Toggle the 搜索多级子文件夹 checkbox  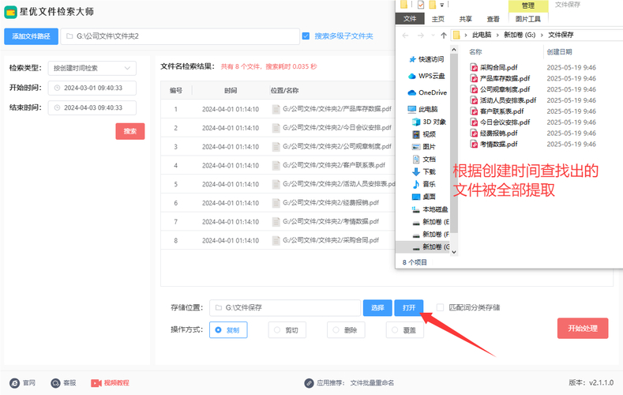[x=306, y=36]
